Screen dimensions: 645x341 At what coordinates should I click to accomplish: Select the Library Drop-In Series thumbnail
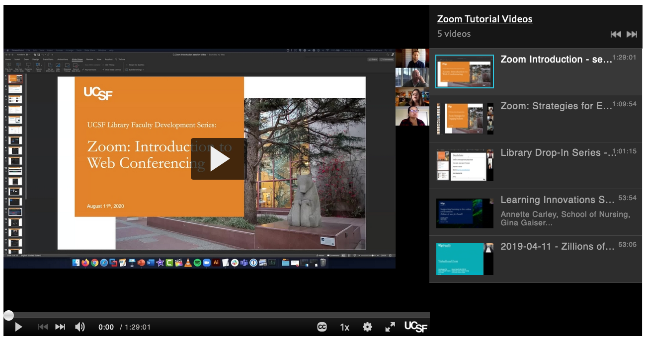coord(465,165)
